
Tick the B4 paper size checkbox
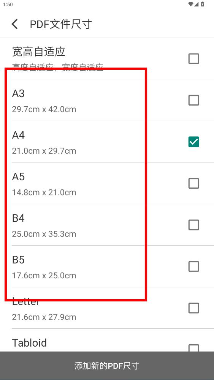click(193, 225)
